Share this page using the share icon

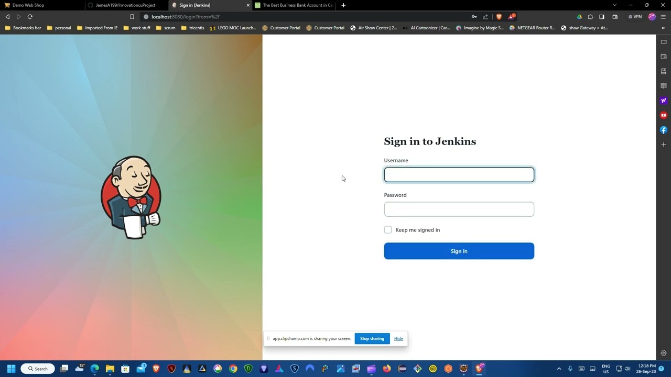(485, 17)
